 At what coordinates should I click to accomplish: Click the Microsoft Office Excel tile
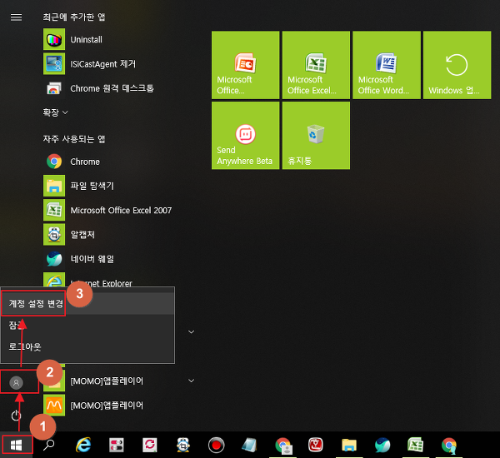tap(316, 65)
